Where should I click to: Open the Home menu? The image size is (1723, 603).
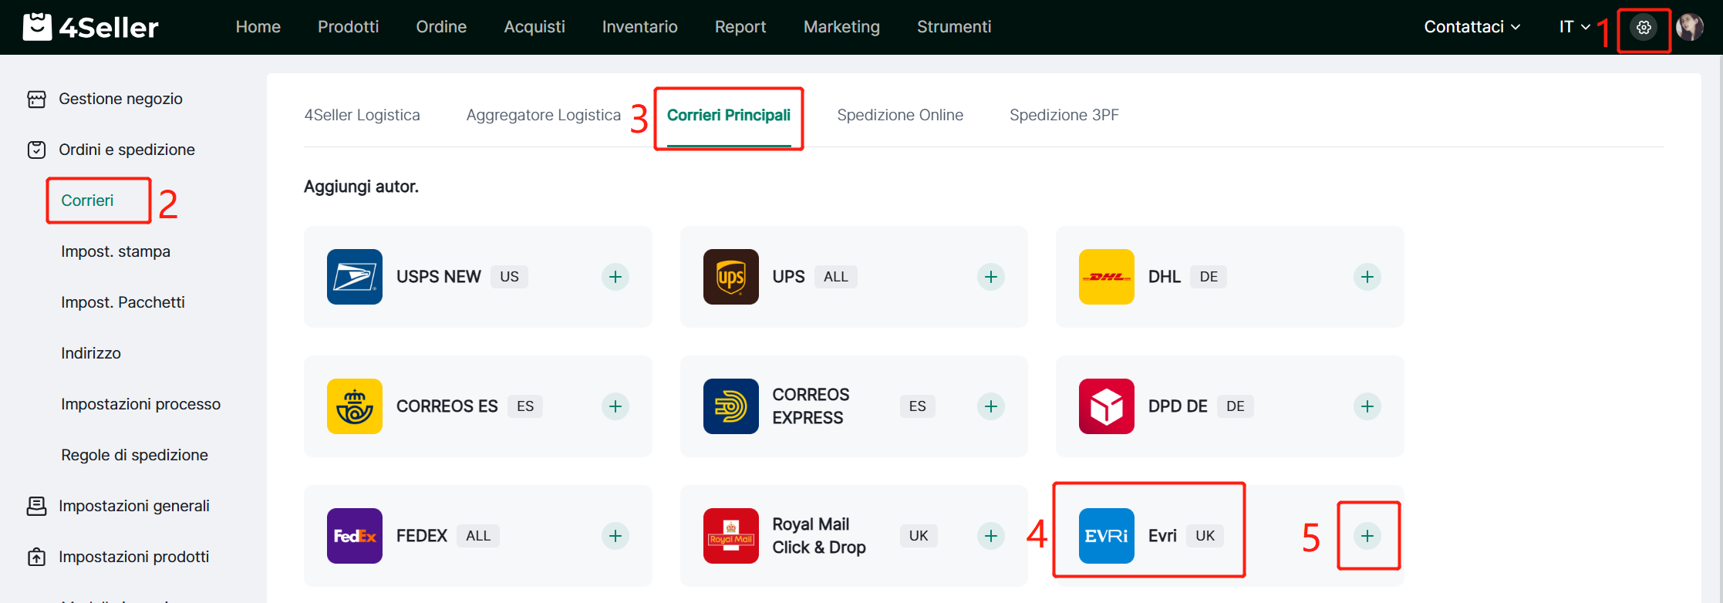[258, 27]
